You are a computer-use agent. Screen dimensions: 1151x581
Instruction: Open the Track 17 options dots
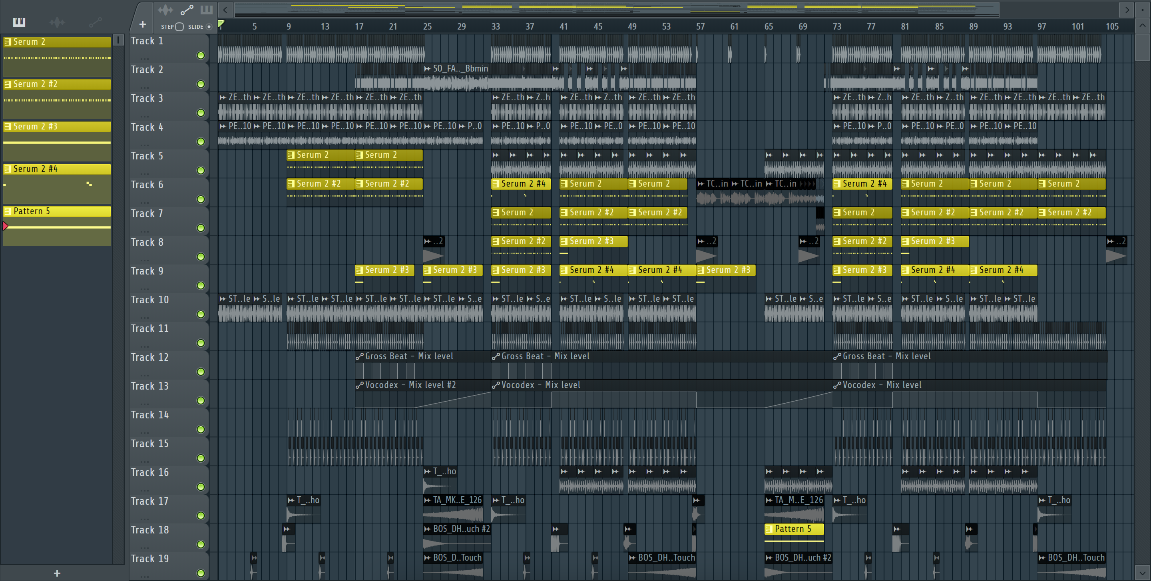tap(144, 519)
